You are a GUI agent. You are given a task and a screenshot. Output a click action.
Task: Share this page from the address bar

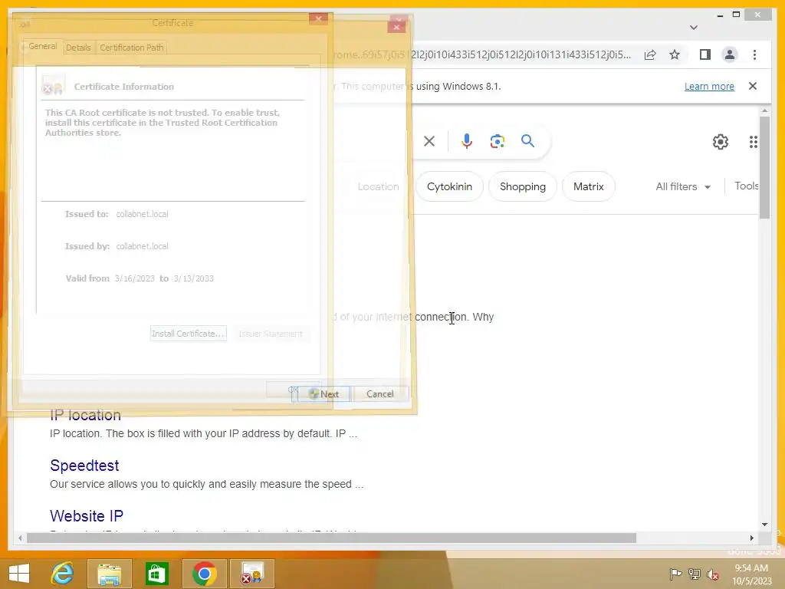click(x=650, y=54)
